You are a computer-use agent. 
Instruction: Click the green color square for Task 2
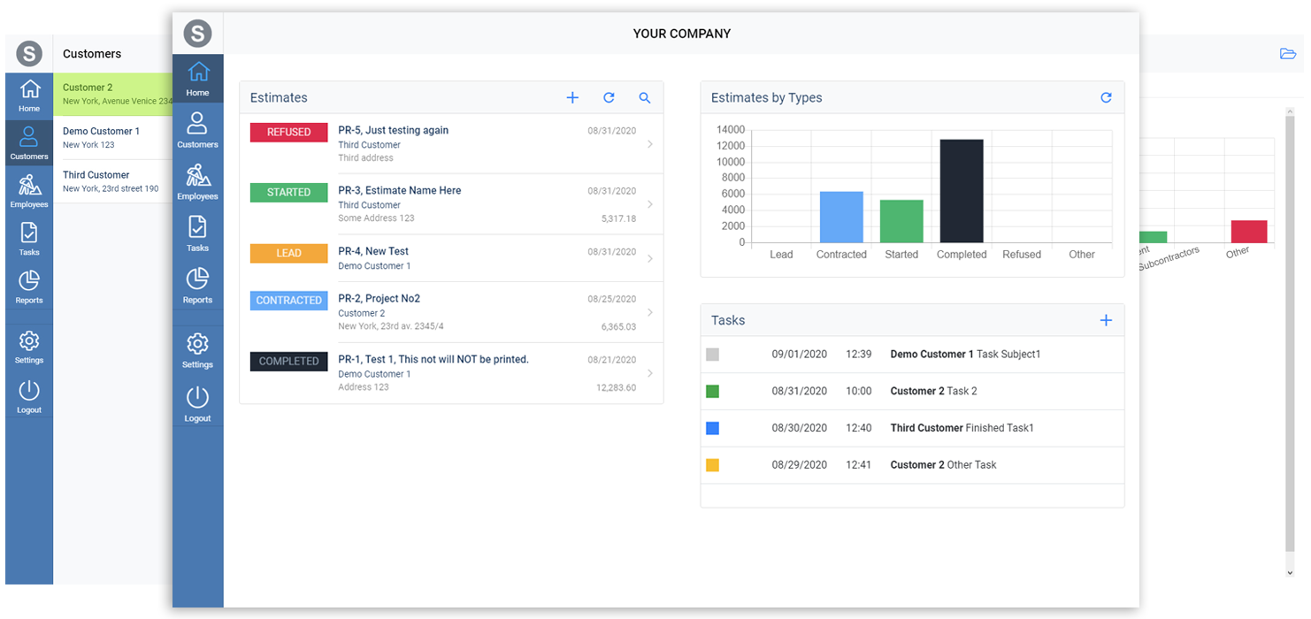coord(713,391)
